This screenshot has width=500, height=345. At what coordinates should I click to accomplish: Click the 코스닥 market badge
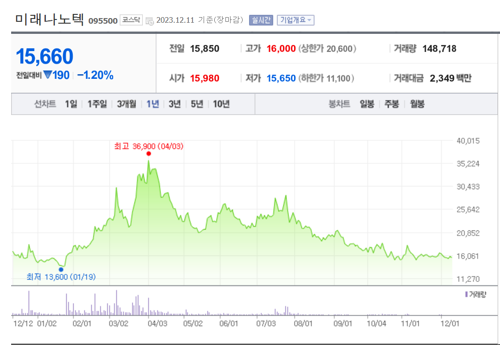coord(131,20)
